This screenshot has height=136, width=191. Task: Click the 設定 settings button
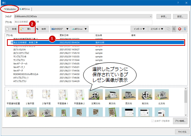[180, 16]
